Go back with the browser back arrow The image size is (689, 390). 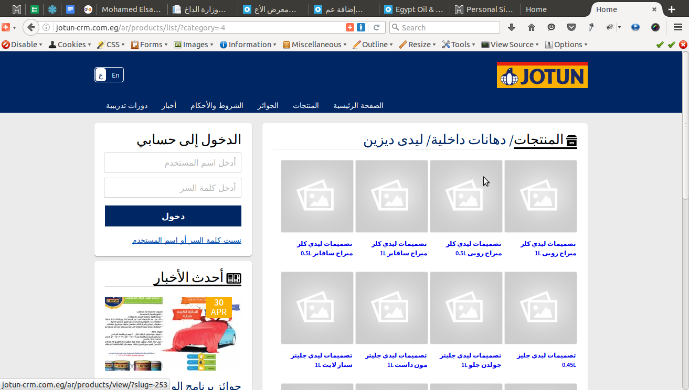click(31, 27)
